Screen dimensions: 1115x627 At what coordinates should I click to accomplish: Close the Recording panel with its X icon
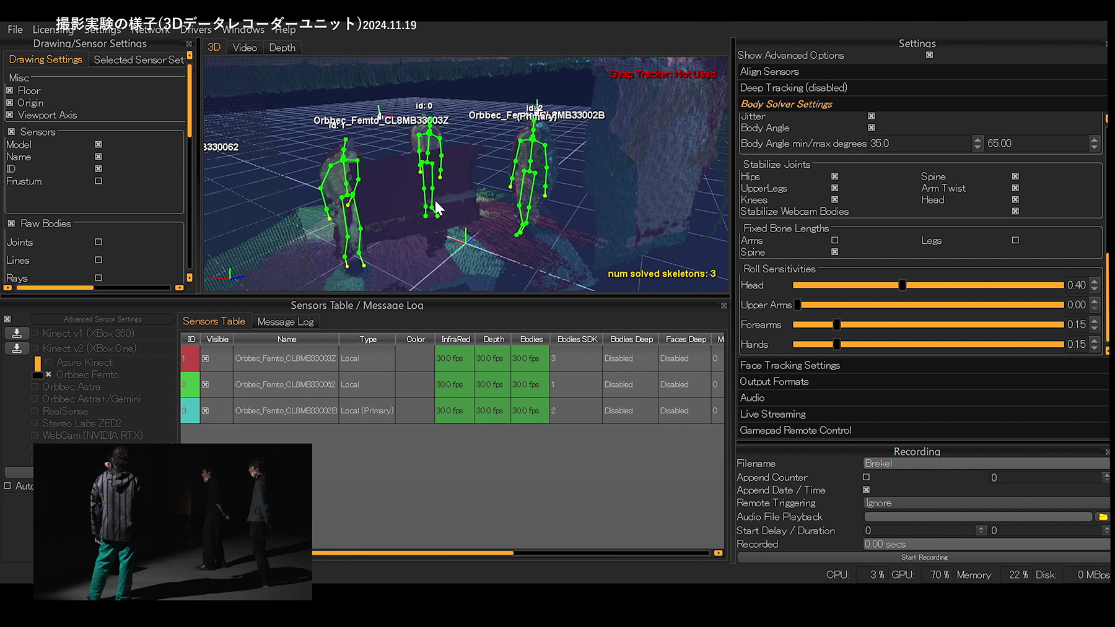[1107, 452]
